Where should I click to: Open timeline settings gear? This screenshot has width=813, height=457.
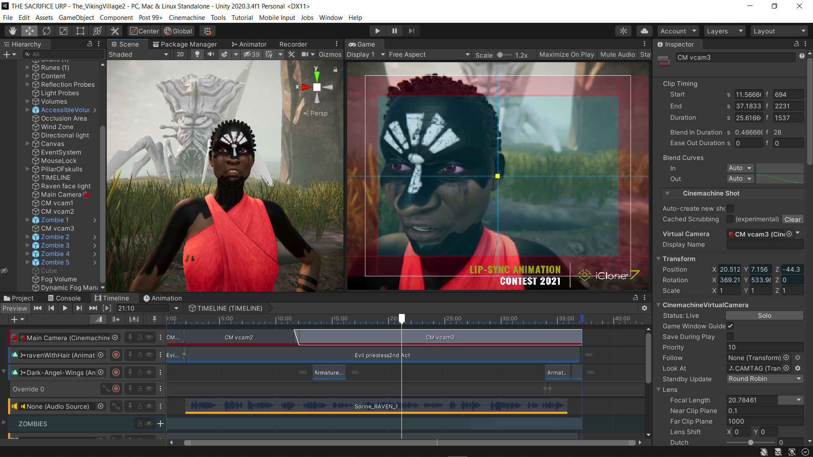tap(644, 308)
